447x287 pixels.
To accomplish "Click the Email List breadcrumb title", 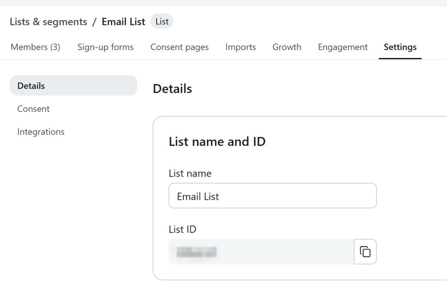I will click(x=123, y=22).
